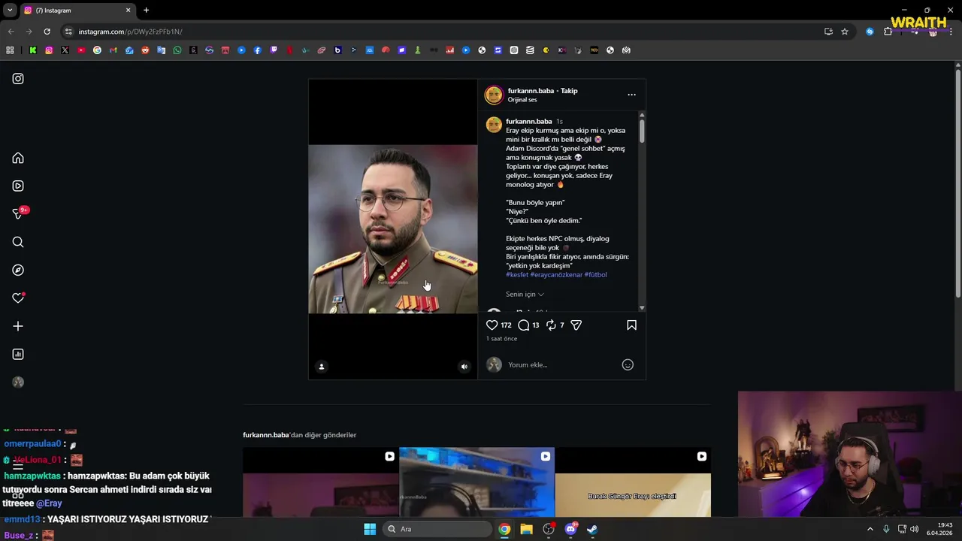Open WhatsApp bookmark in bookmarks bar
This screenshot has height=541, width=962.
[177, 50]
